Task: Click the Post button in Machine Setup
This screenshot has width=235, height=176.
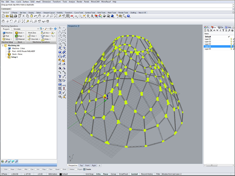Action: [x=6, y=36]
